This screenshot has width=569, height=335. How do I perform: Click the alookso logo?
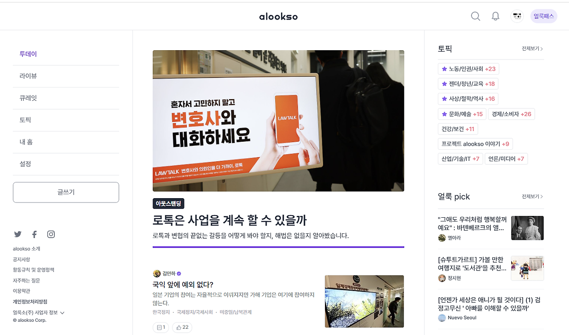(279, 16)
